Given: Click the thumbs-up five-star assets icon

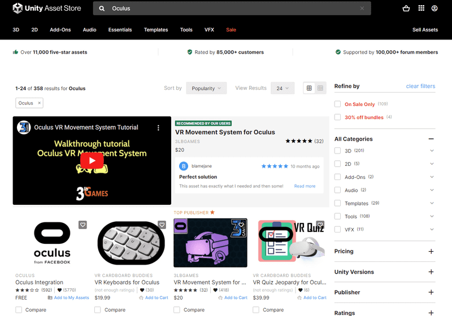Looking at the screenshot, I should pyautogui.click(x=15, y=52).
